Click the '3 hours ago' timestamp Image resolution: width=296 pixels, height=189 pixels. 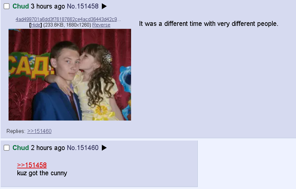[48, 6]
